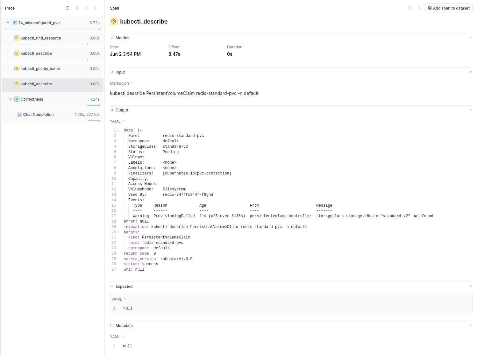Image resolution: width=477 pixels, height=355 pixels.
Task: Open the JSON braces icon in Span header
Action: point(409,8)
